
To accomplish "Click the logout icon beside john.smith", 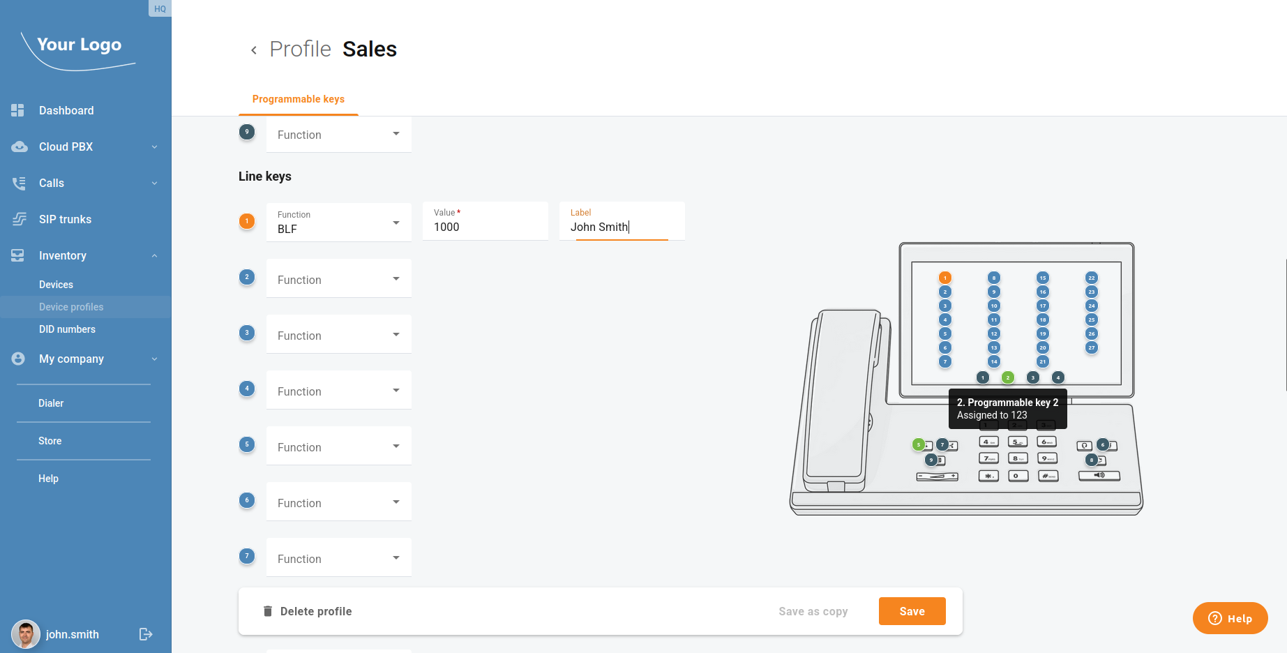I will tap(146, 634).
